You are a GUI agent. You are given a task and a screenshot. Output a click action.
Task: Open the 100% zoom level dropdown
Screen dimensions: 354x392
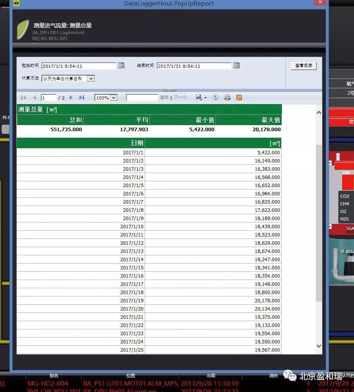(114, 98)
